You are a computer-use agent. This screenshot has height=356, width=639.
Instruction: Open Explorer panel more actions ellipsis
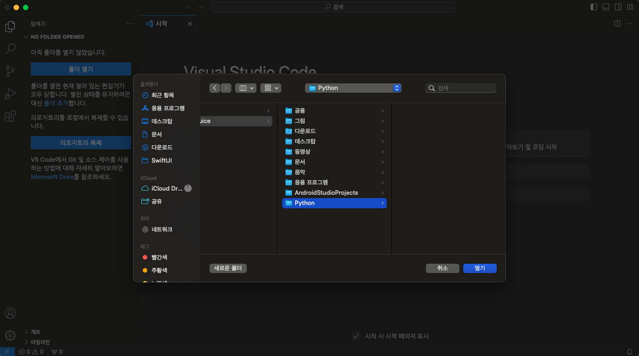pos(130,24)
